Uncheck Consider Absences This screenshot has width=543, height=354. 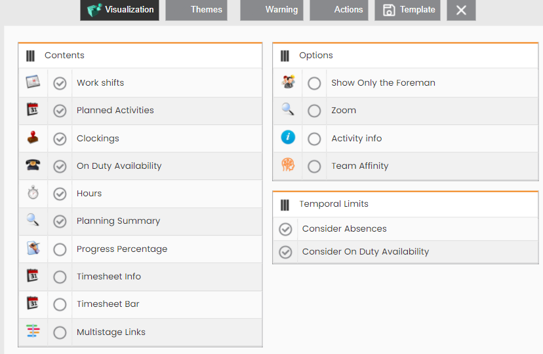[286, 229]
